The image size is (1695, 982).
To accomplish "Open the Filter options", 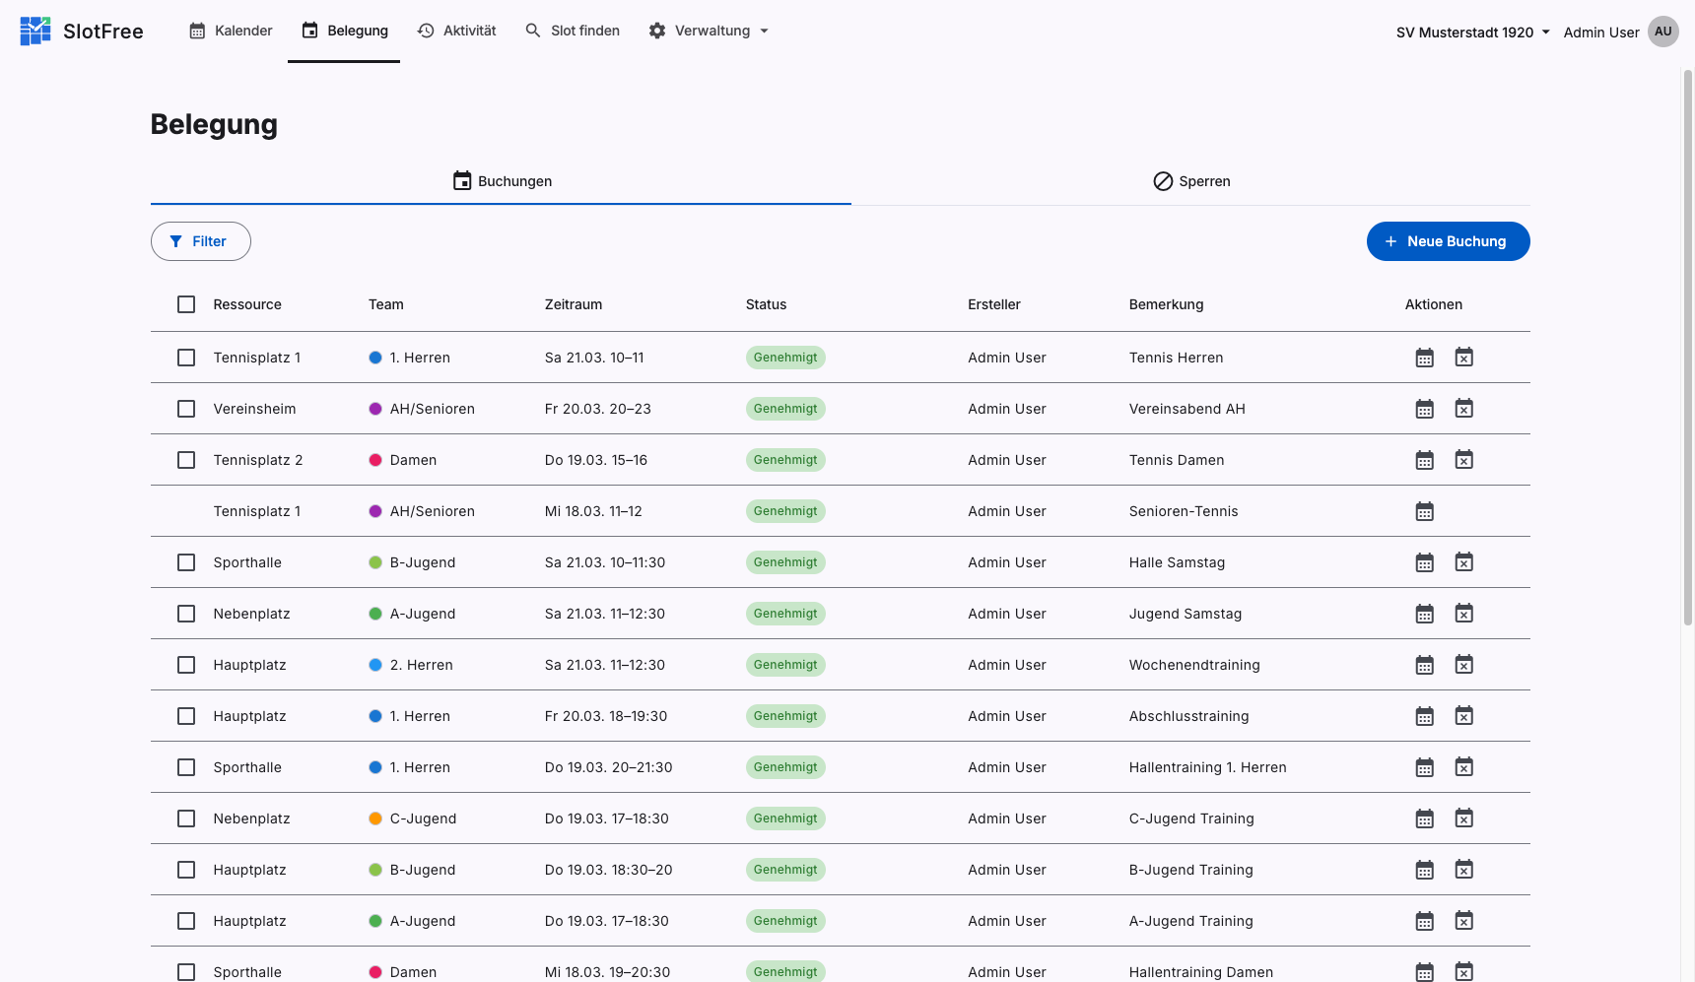I will point(201,241).
